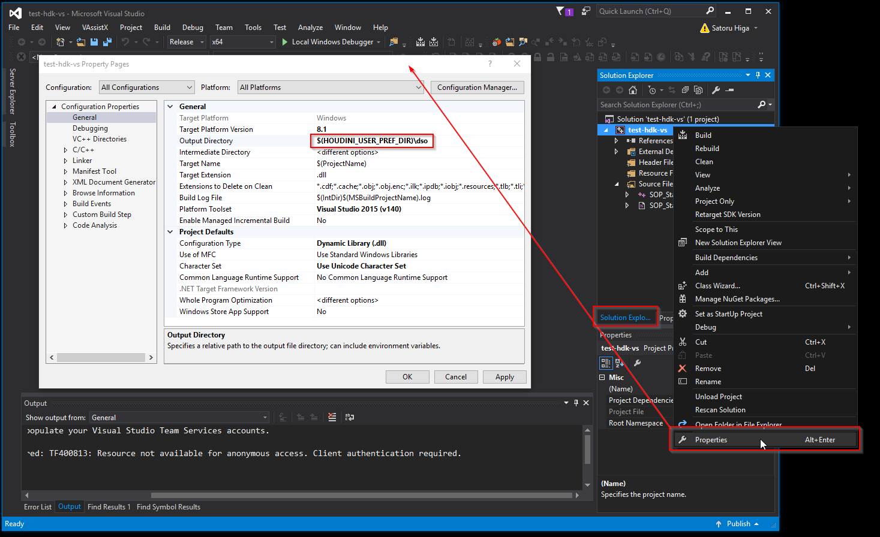Click the Satoru Higa account name
The width and height of the screenshot is (880, 537).
coord(730,28)
